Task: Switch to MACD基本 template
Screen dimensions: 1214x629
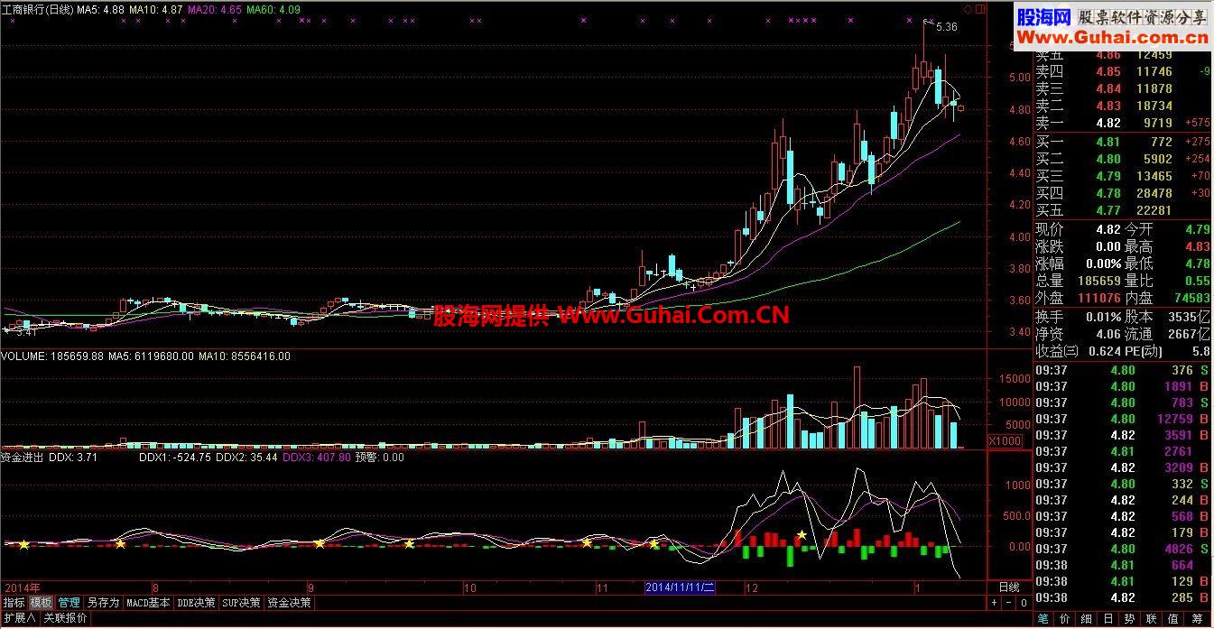Action: coord(148,602)
